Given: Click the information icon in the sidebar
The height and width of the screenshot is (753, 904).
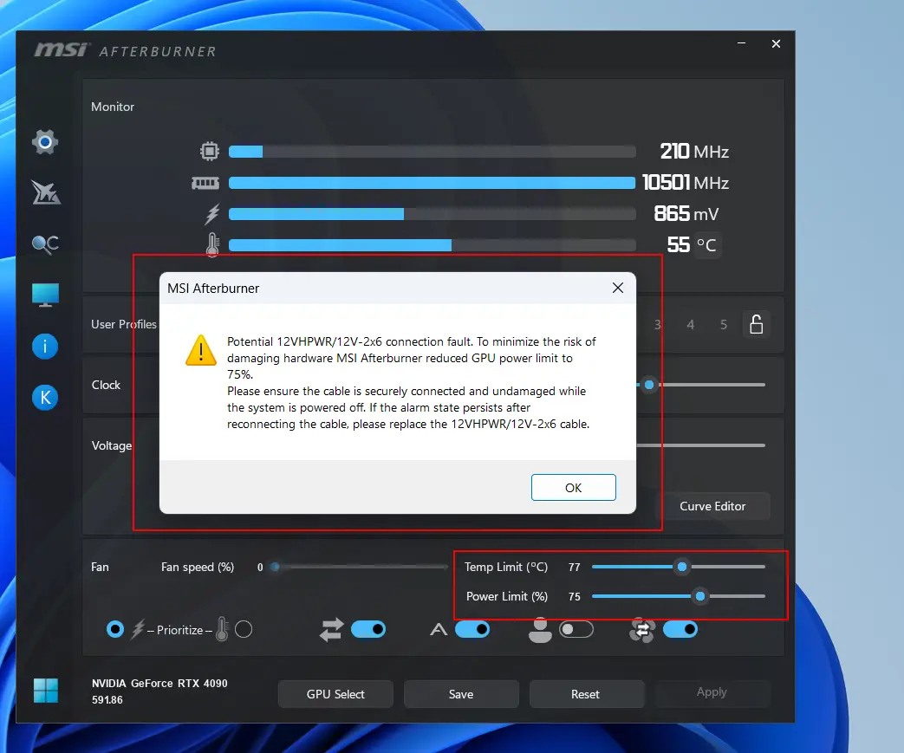Looking at the screenshot, I should click(x=45, y=346).
